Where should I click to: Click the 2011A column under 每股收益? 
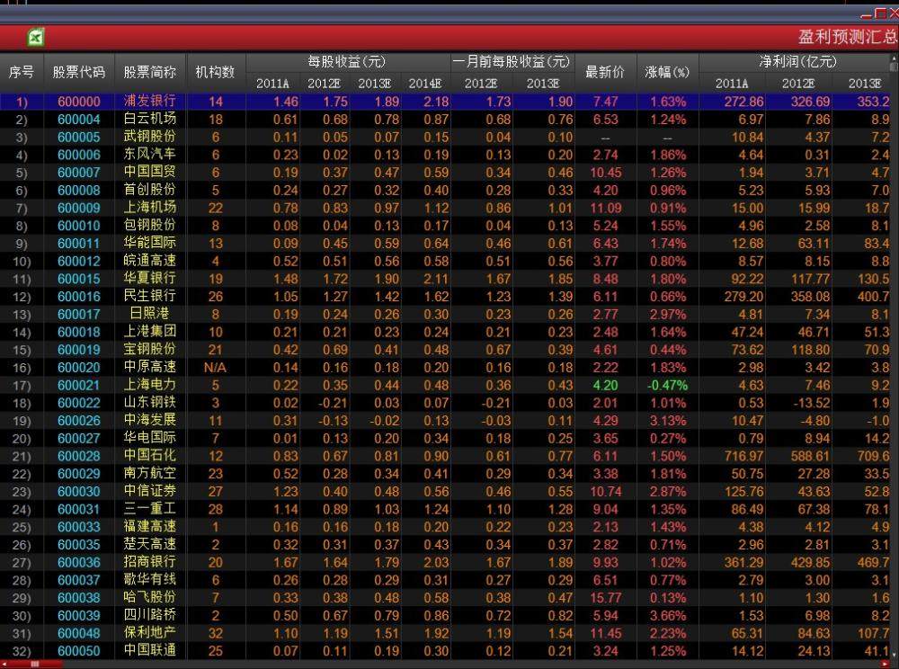(x=273, y=84)
